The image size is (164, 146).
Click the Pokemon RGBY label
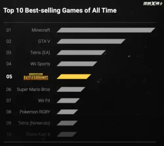(35, 112)
